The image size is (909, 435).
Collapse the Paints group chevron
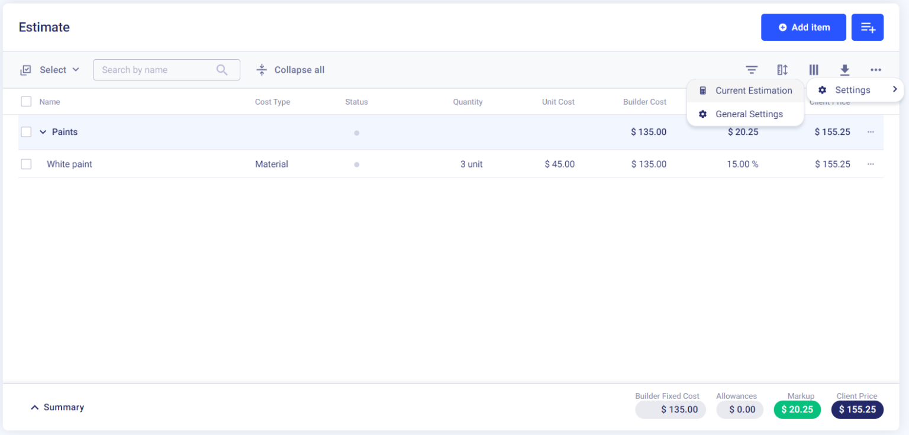click(43, 132)
